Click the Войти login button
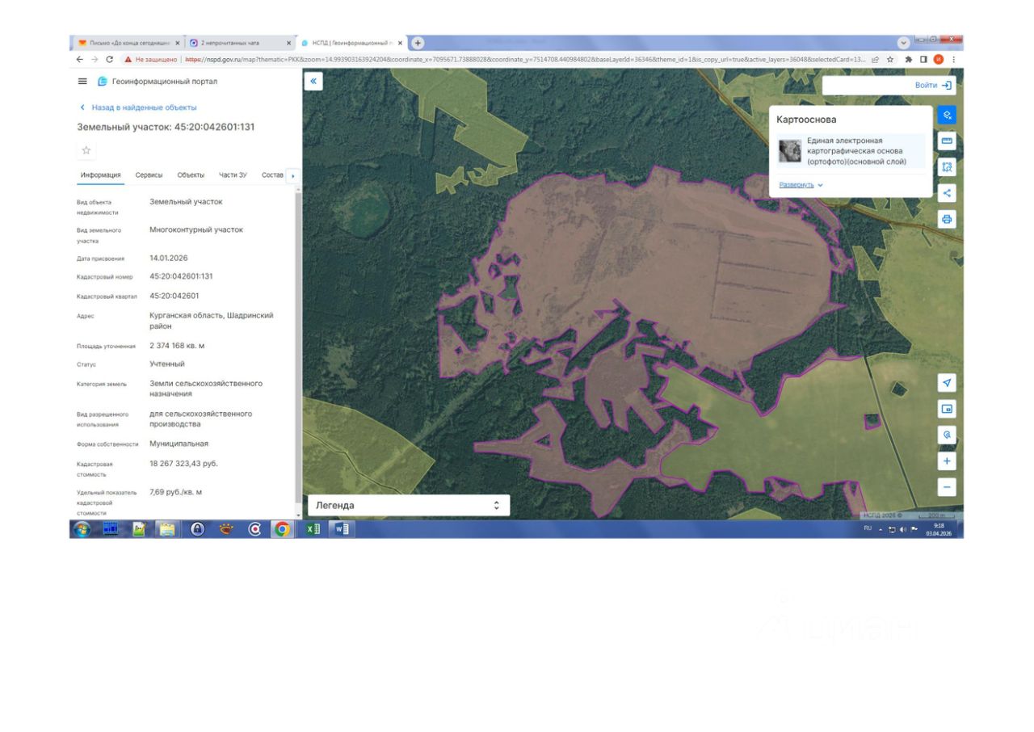 pos(934,85)
